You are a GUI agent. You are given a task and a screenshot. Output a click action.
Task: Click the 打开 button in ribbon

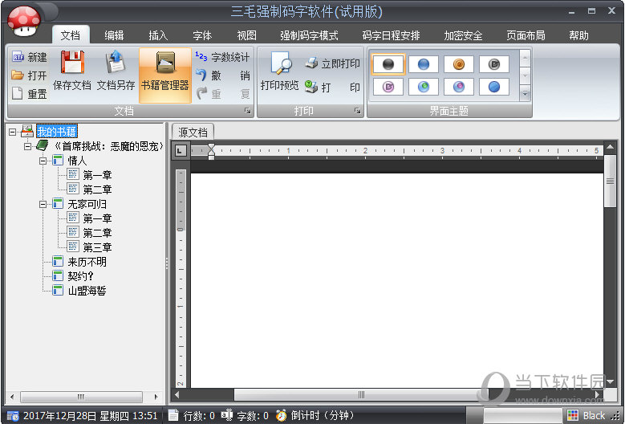(x=29, y=75)
